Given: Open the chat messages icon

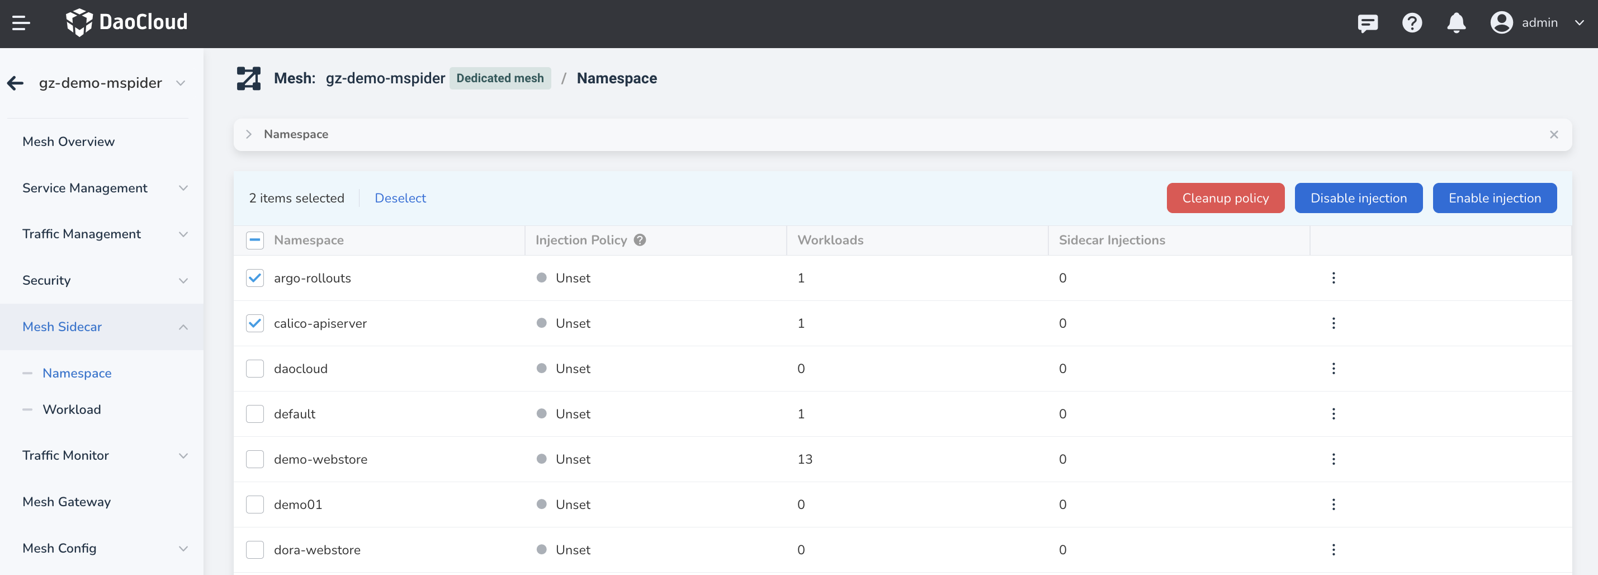Looking at the screenshot, I should [x=1367, y=23].
